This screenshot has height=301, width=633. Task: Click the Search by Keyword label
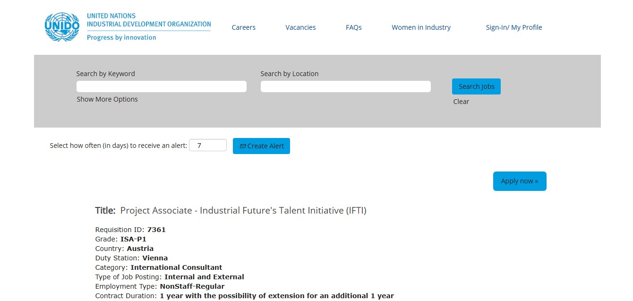click(x=105, y=74)
